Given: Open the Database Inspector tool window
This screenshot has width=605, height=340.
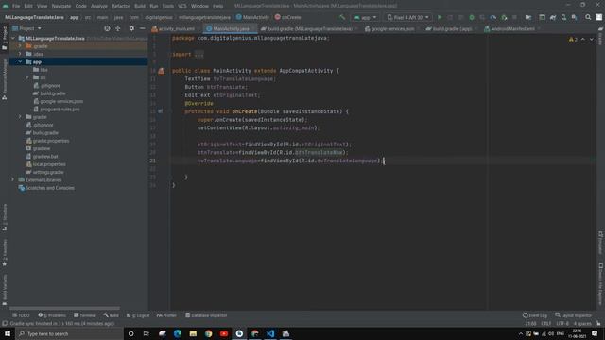Looking at the screenshot, I should [x=206, y=315].
